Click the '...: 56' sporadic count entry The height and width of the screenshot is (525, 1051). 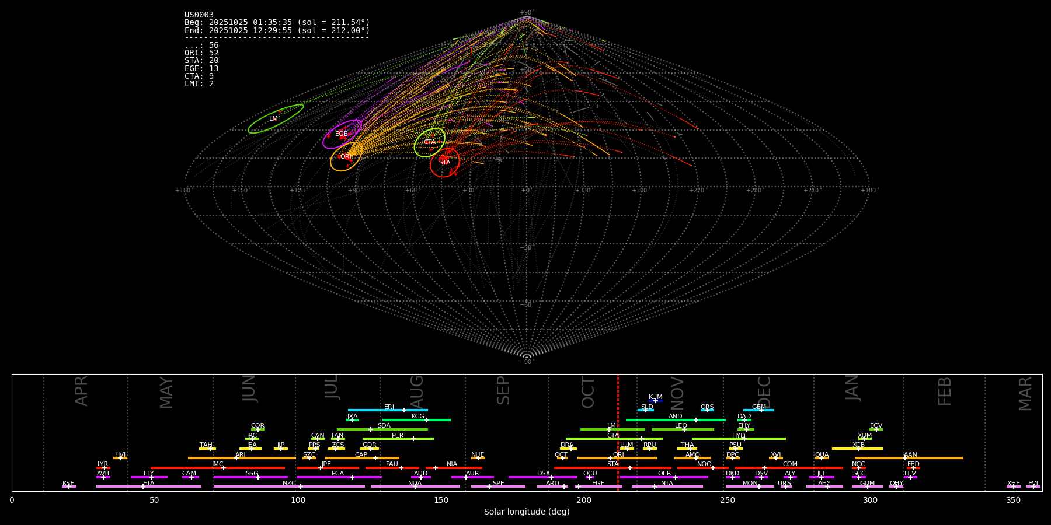click(201, 45)
